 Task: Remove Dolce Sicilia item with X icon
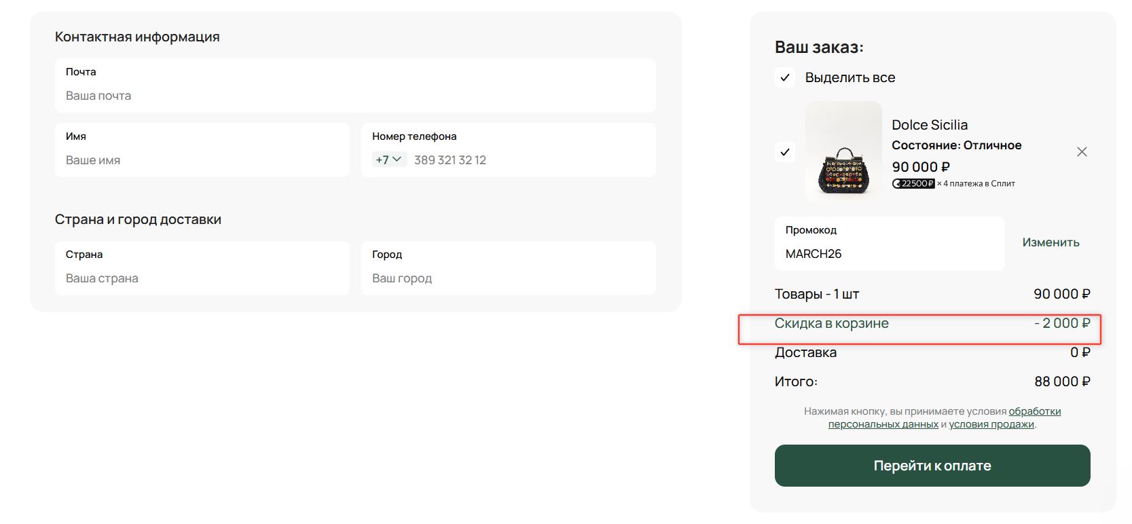(1082, 152)
